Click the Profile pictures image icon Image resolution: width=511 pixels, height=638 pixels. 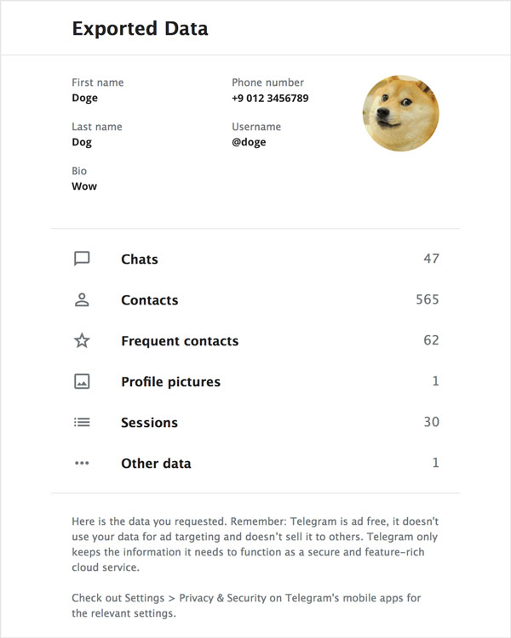(x=82, y=381)
